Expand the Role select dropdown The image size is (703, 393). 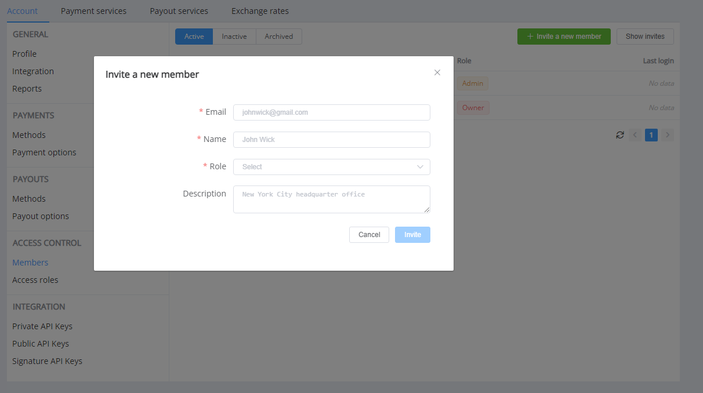point(325,167)
